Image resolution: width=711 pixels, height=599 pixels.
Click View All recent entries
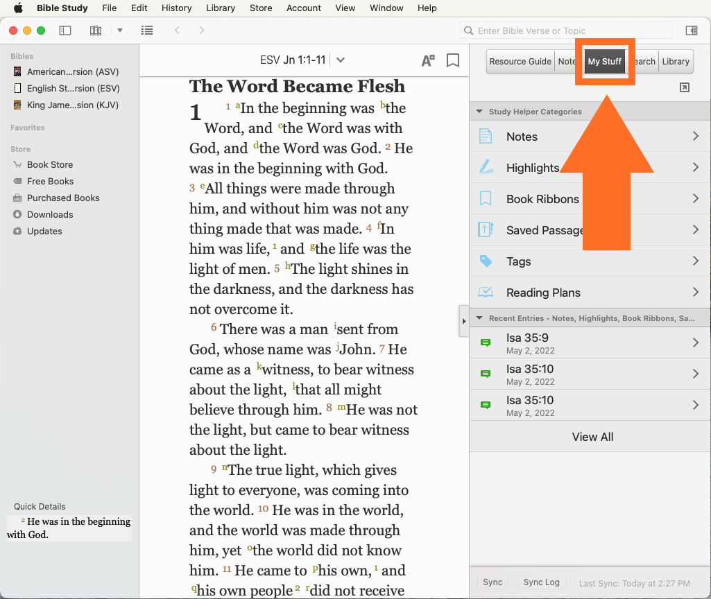(x=592, y=437)
